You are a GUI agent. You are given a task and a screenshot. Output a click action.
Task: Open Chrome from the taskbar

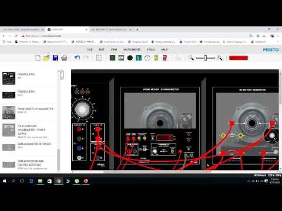tap(59, 181)
